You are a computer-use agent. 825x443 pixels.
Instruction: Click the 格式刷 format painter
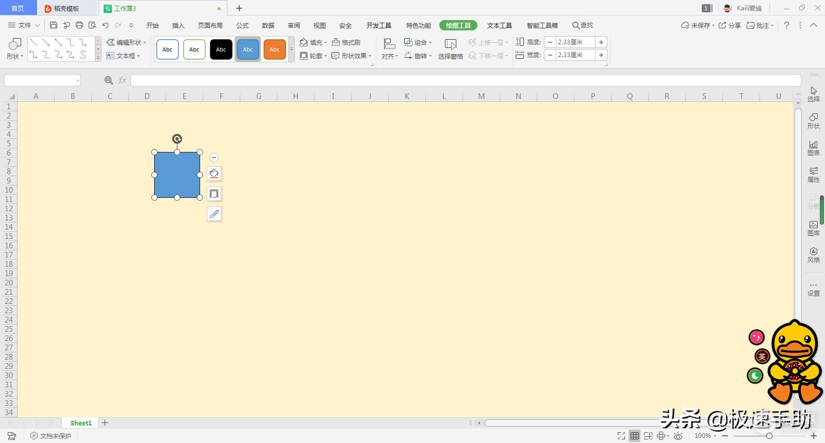346,42
